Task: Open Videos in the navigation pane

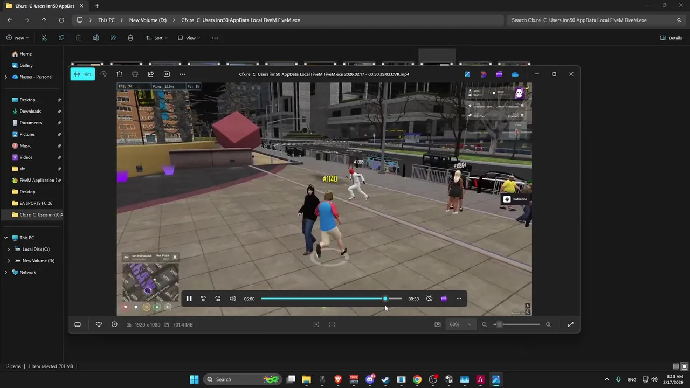Action: pos(26,157)
